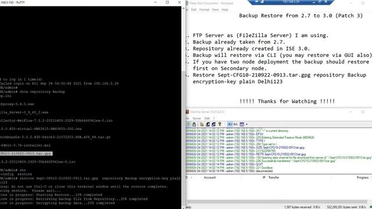
Task: Click the 'Backup will restore via CLI' line
Action: tap(282, 55)
